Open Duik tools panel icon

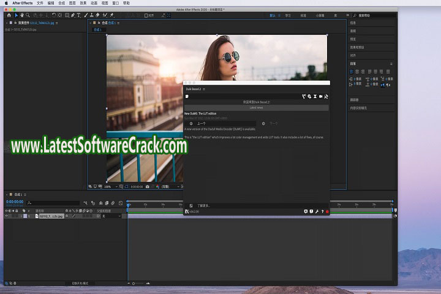point(326,97)
